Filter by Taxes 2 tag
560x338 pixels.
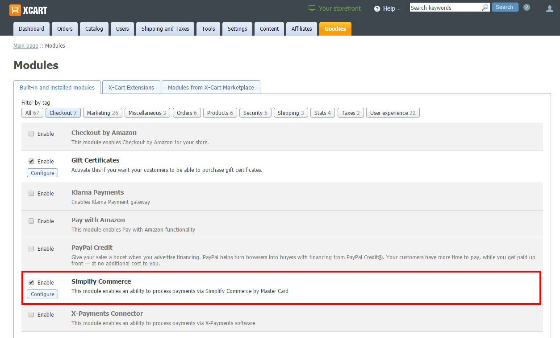coord(351,113)
